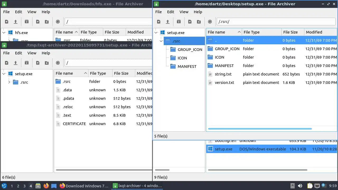
Task: Click Add folder icon in /tmp setup.exe window
Action: pyautogui.click(x=47, y=63)
